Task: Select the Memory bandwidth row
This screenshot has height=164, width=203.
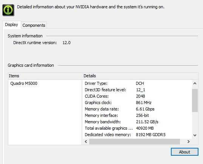Action: pyautogui.click(x=137, y=122)
